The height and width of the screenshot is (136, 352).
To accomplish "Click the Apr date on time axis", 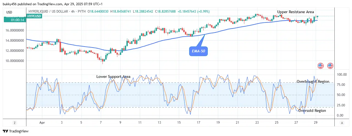I will [x=42, y=123].
